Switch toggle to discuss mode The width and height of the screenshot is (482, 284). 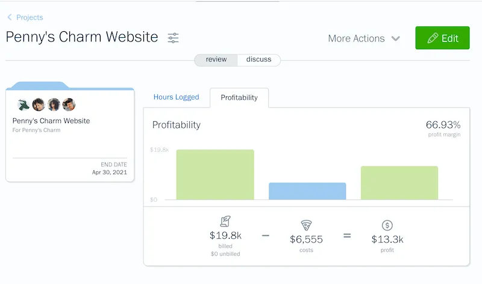259,59
